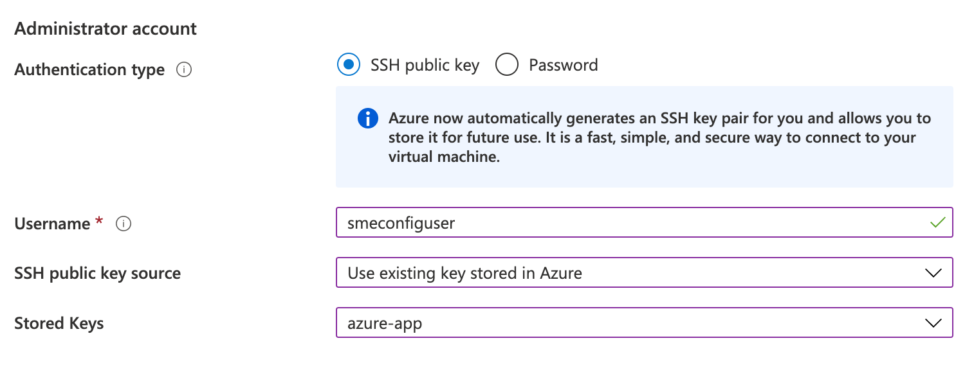This screenshot has height=379, width=965.
Task: Click the 'Password' option label text
Action: 563,65
